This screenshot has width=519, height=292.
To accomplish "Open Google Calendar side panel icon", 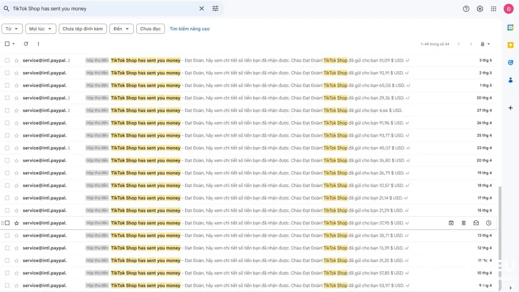I will (510, 27).
